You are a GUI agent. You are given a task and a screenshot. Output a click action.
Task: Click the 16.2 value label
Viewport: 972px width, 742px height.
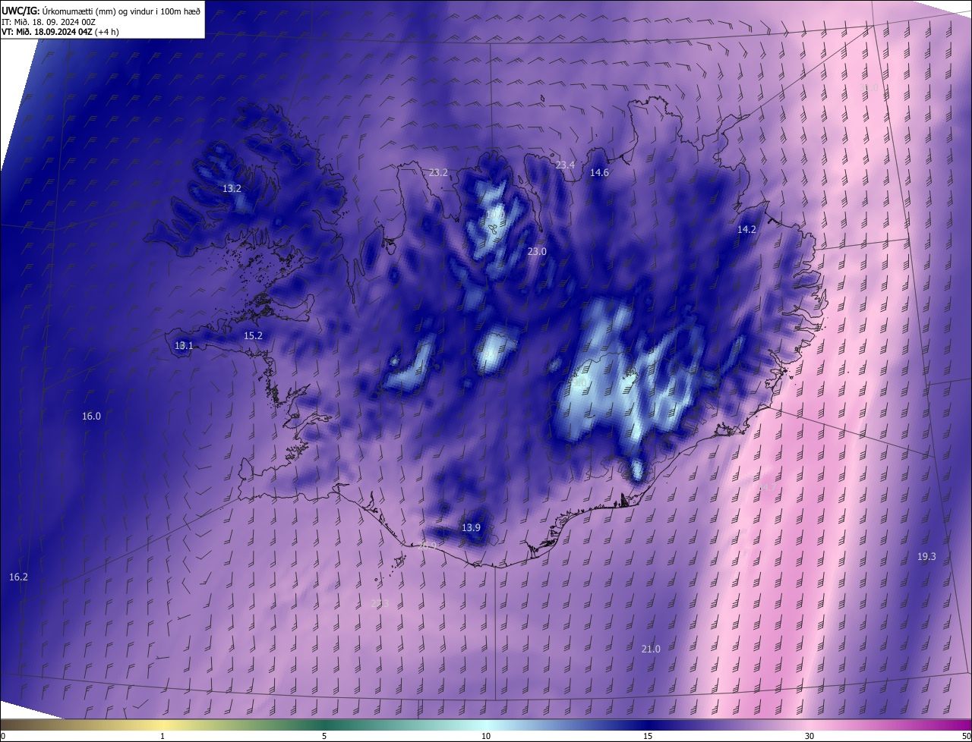click(18, 577)
